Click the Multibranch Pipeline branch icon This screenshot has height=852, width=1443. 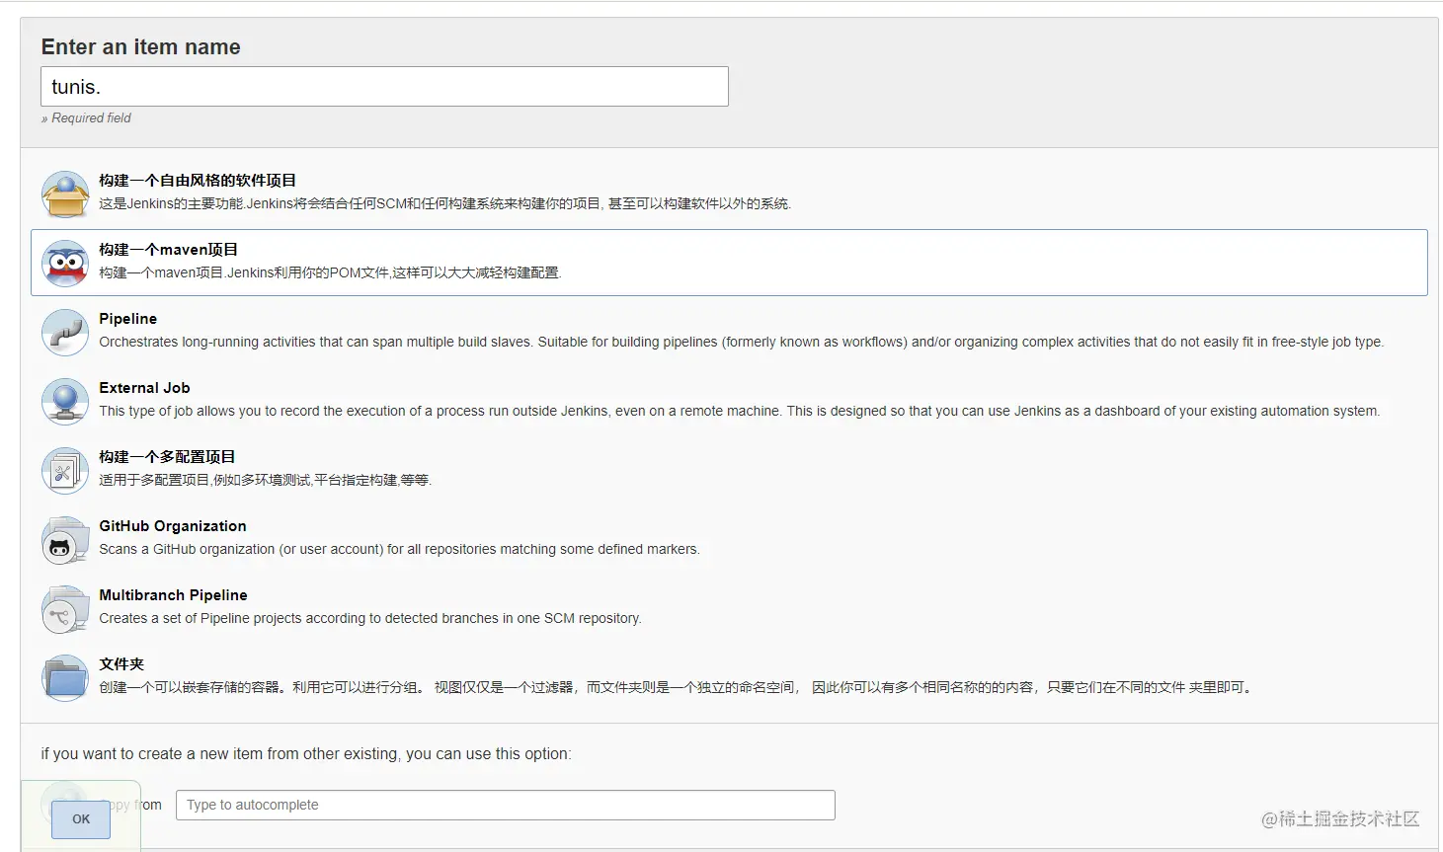click(65, 608)
